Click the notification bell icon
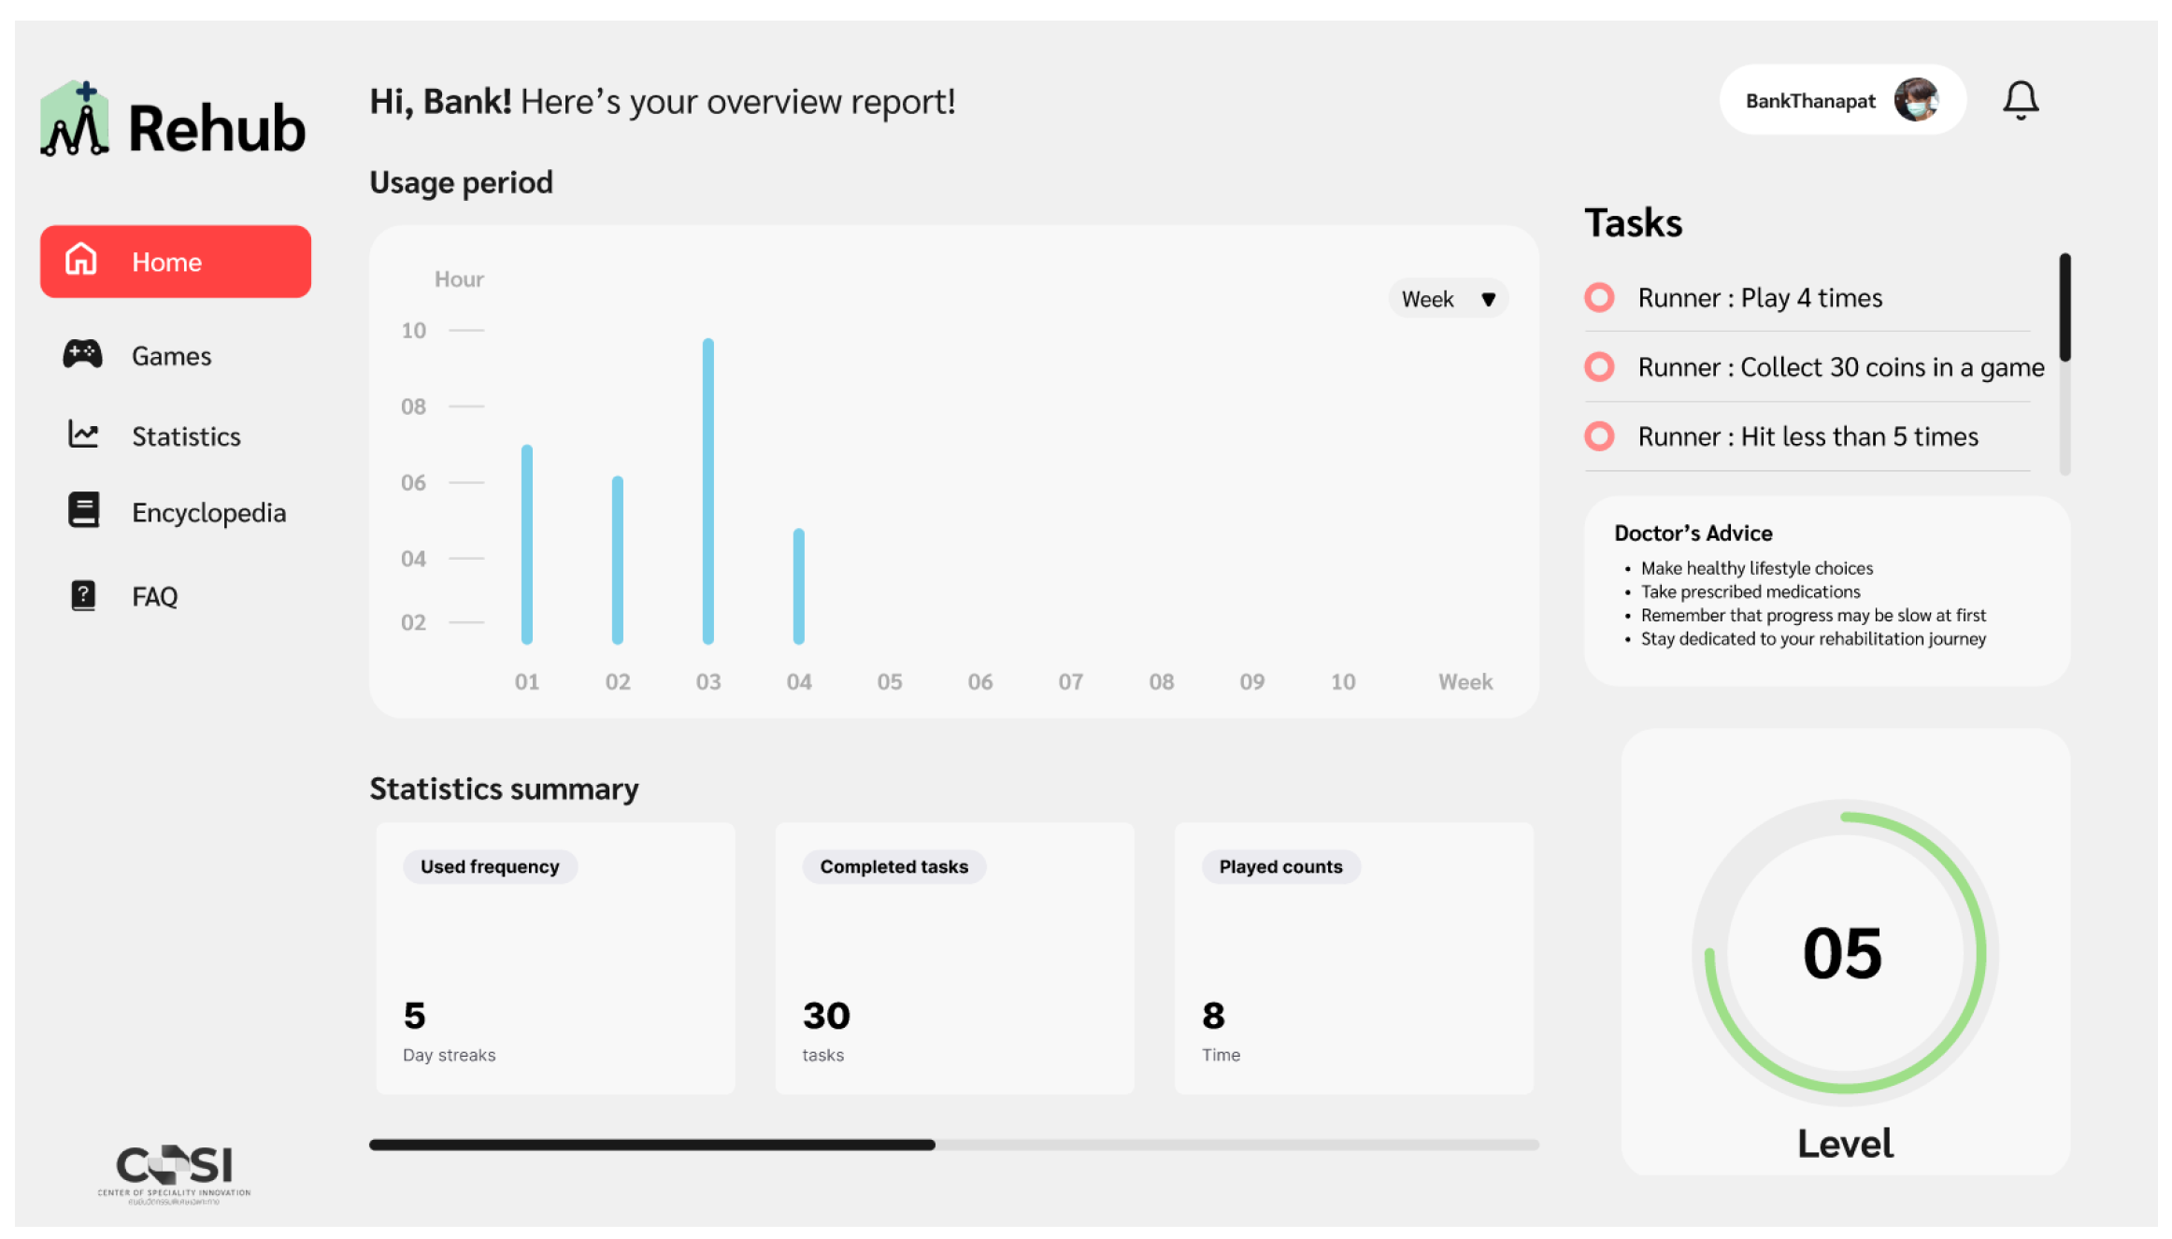 coord(2020,100)
